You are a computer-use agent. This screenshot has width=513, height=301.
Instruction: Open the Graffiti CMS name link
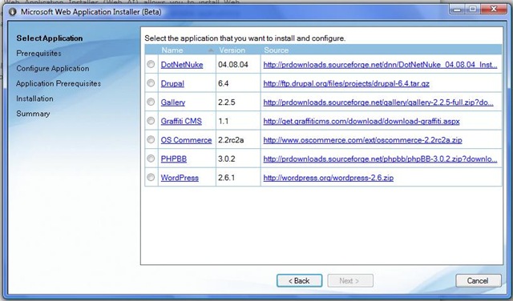pos(181,121)
